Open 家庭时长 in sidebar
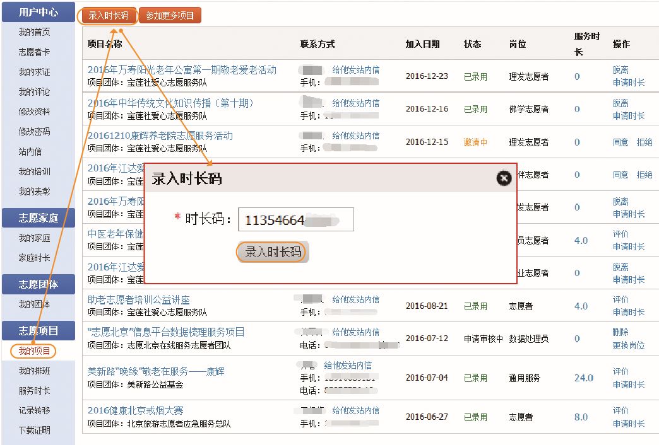659x445 pixels. 35,258
